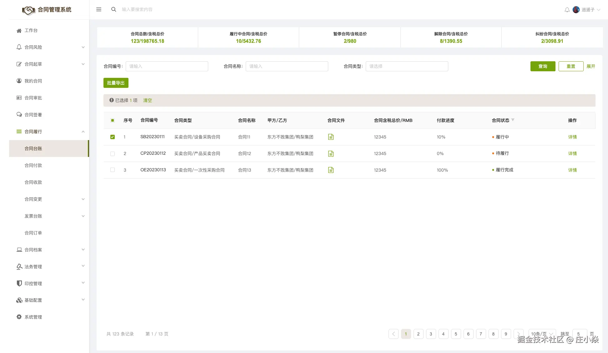Open 合同付款 in the sidebar
Image resolution: width=608 pixels, height=353 pixels.
tap(33, 165)
